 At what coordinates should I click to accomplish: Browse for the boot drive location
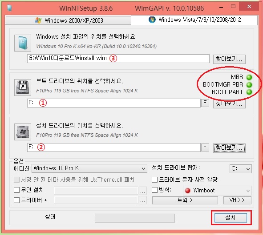pyautogui.click(x=229, y=104)
